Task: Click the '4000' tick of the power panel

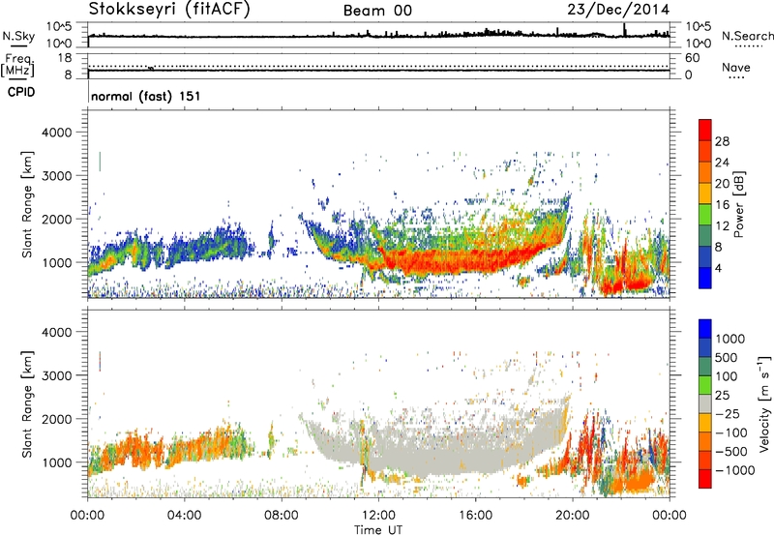Action: pyautogui.click(x=56, y=133)
